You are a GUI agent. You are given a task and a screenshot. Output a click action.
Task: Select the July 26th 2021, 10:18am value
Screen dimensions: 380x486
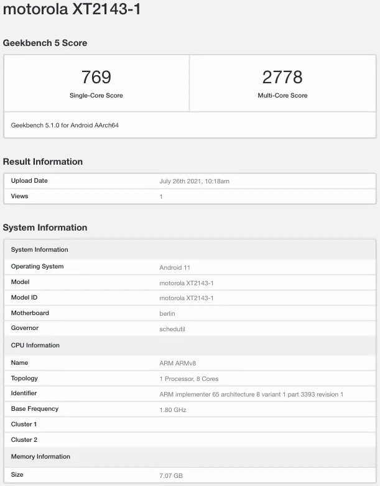pyautogui.click(x=195, y=181)
